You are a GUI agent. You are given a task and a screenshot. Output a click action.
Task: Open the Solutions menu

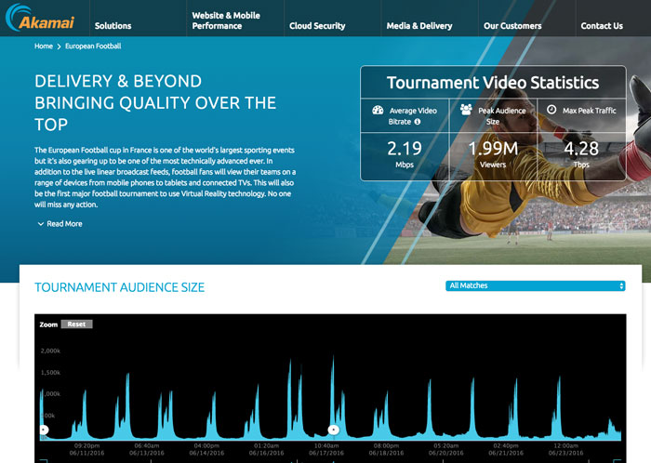point(113,26)
